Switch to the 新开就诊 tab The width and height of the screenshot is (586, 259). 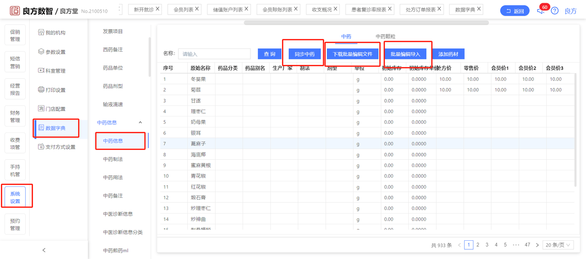[x=144, y=9]
